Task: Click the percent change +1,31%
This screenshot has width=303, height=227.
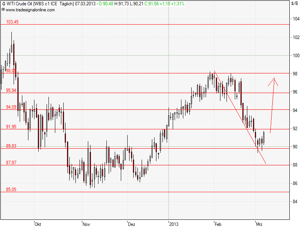Action: (x=178, y=4)
